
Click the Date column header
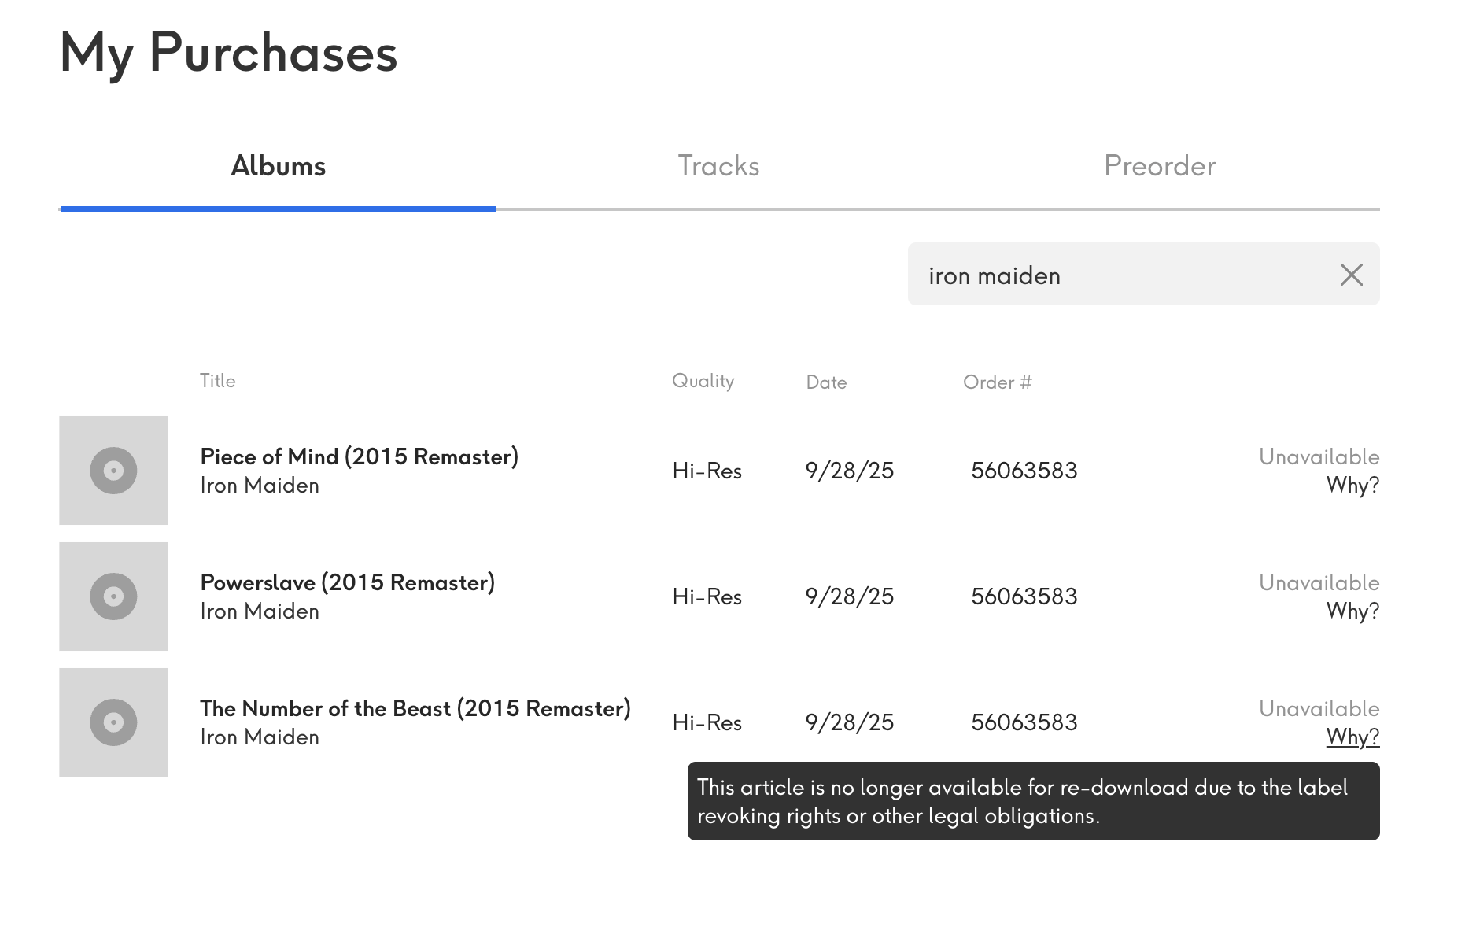pos(826,382)
